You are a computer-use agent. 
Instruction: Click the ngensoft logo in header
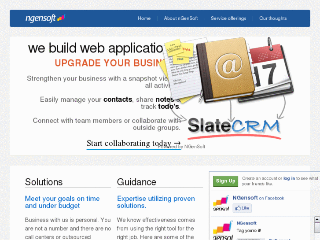coord(45,18)
